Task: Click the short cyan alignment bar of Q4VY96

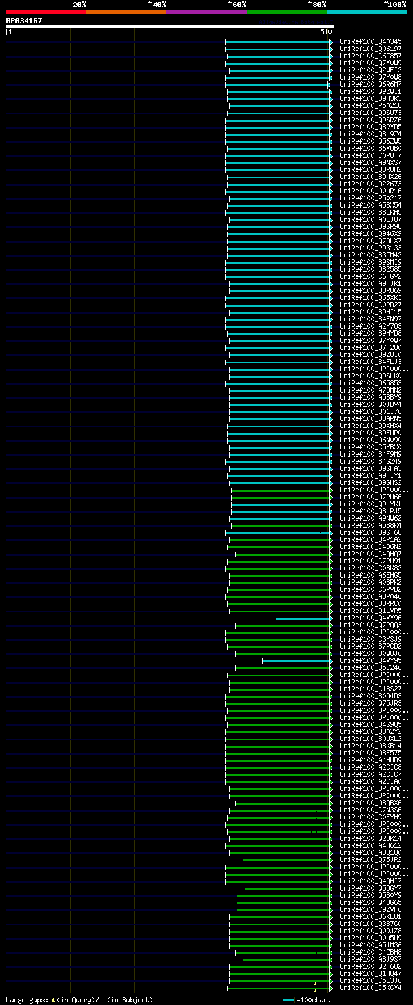Action: (x=303, y=618)
